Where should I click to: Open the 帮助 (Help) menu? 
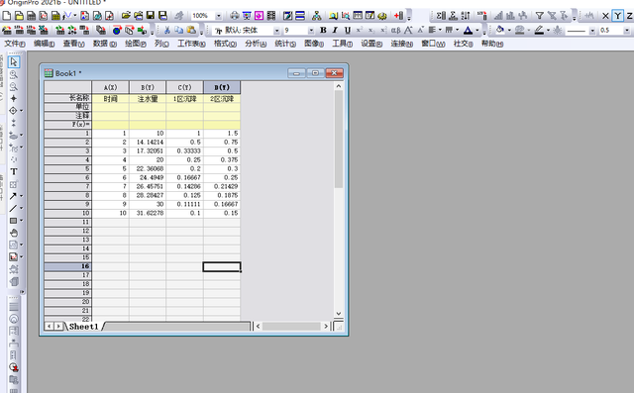(492, 44)
